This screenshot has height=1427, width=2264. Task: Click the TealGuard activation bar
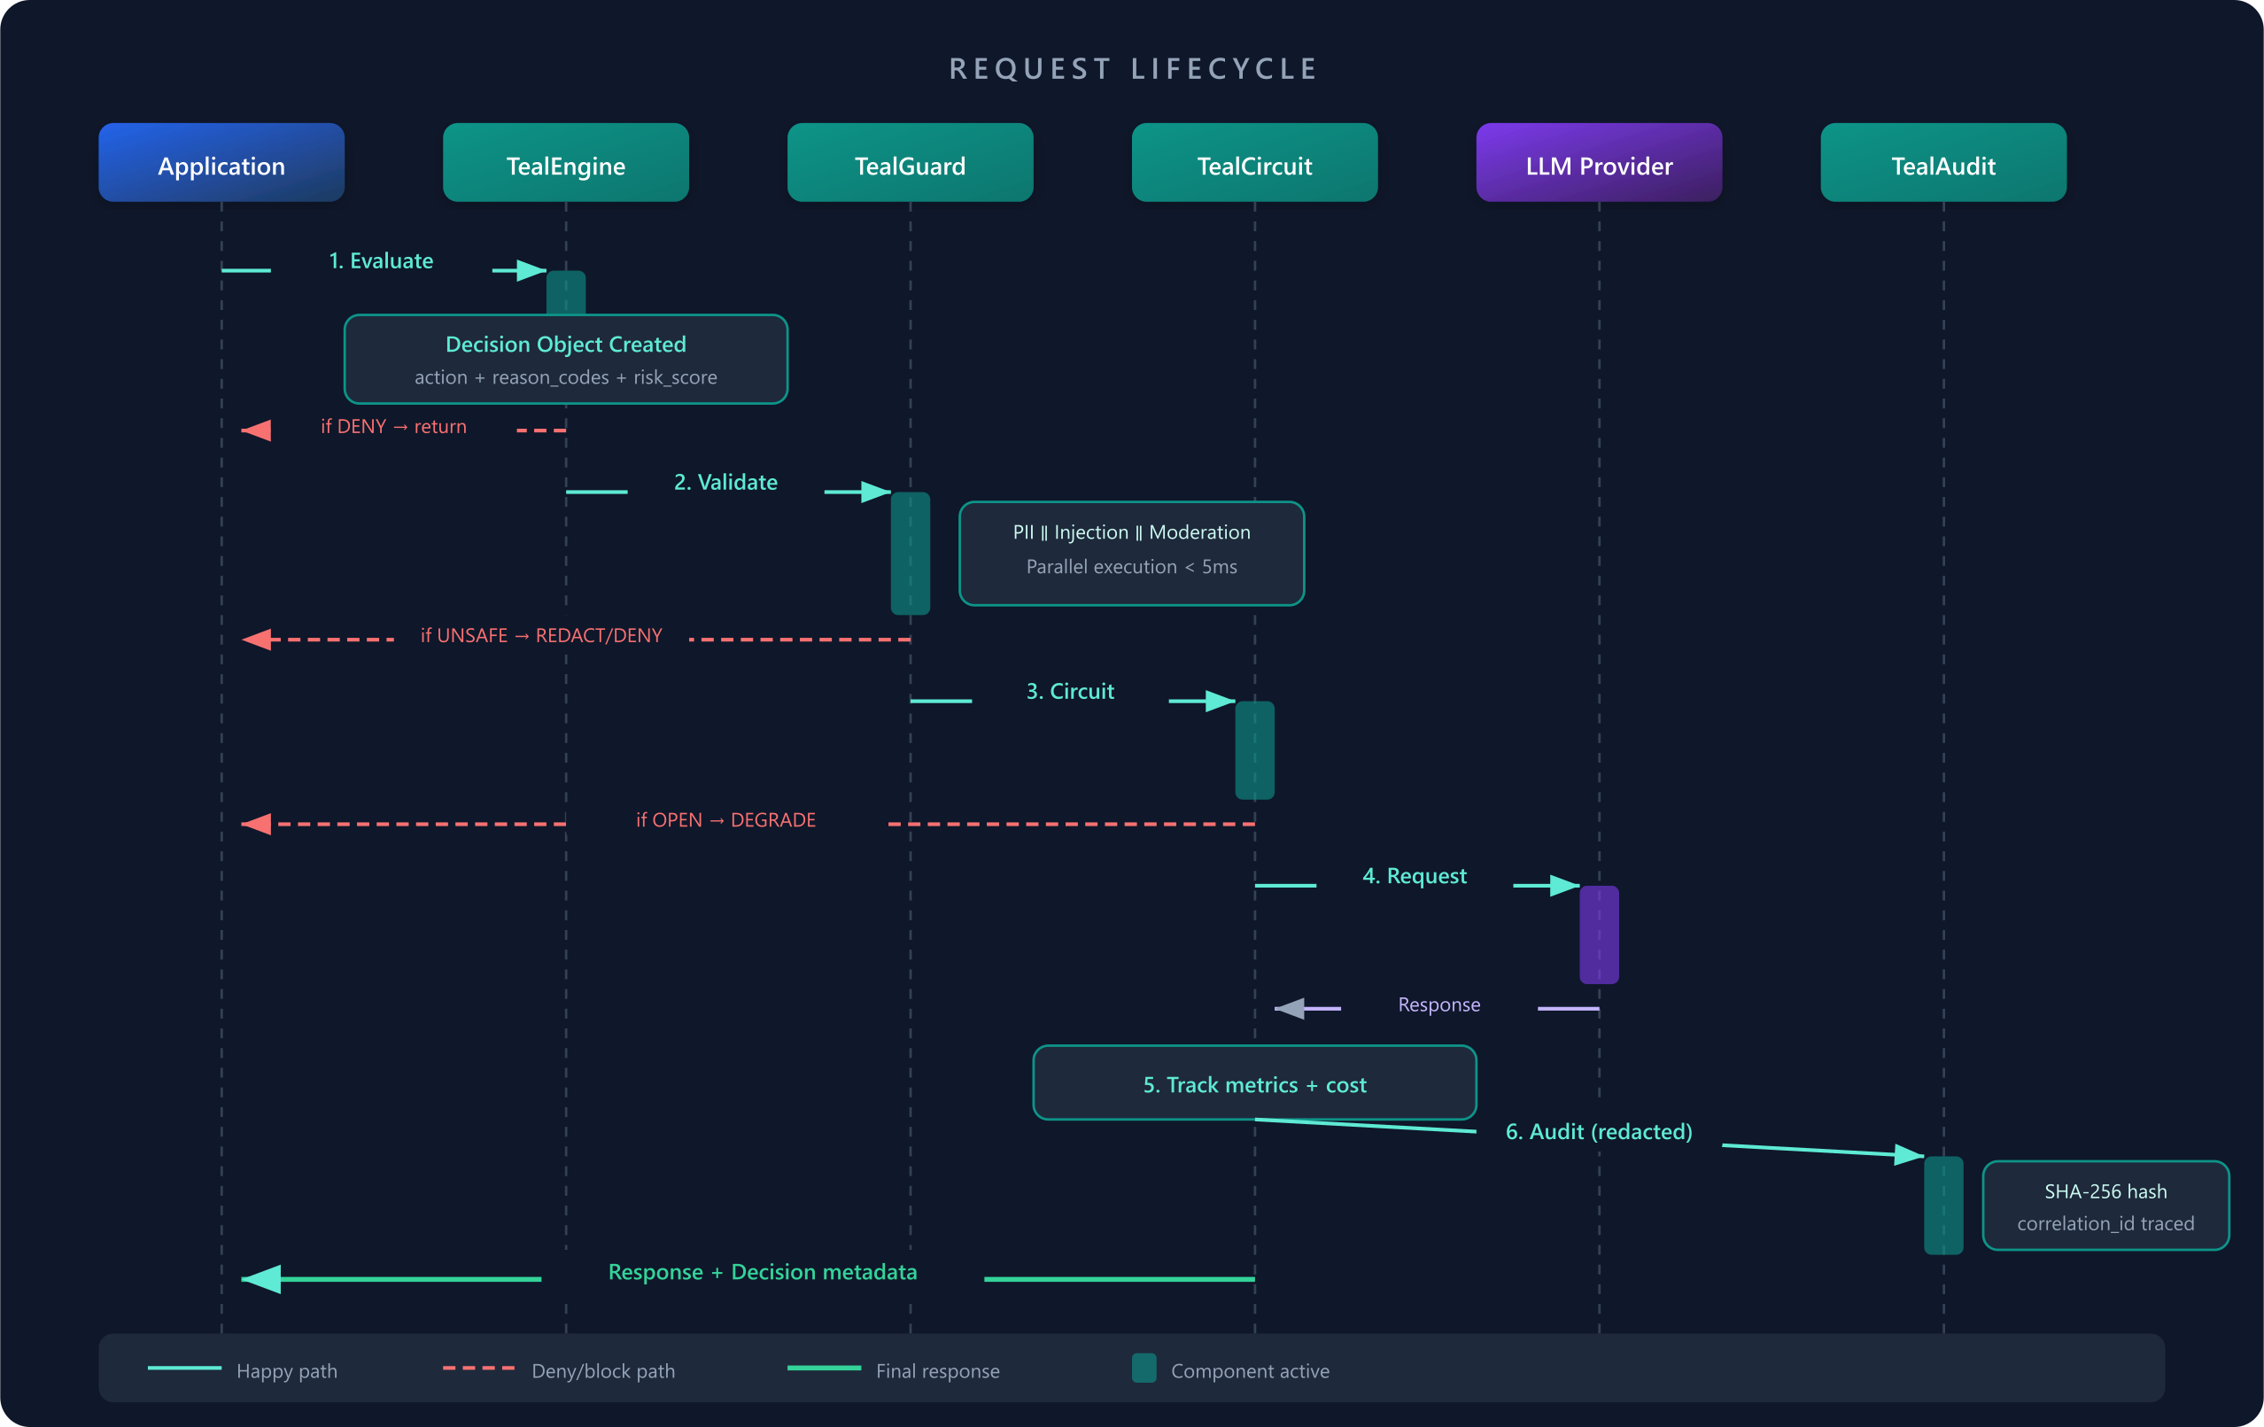point(910,554)
